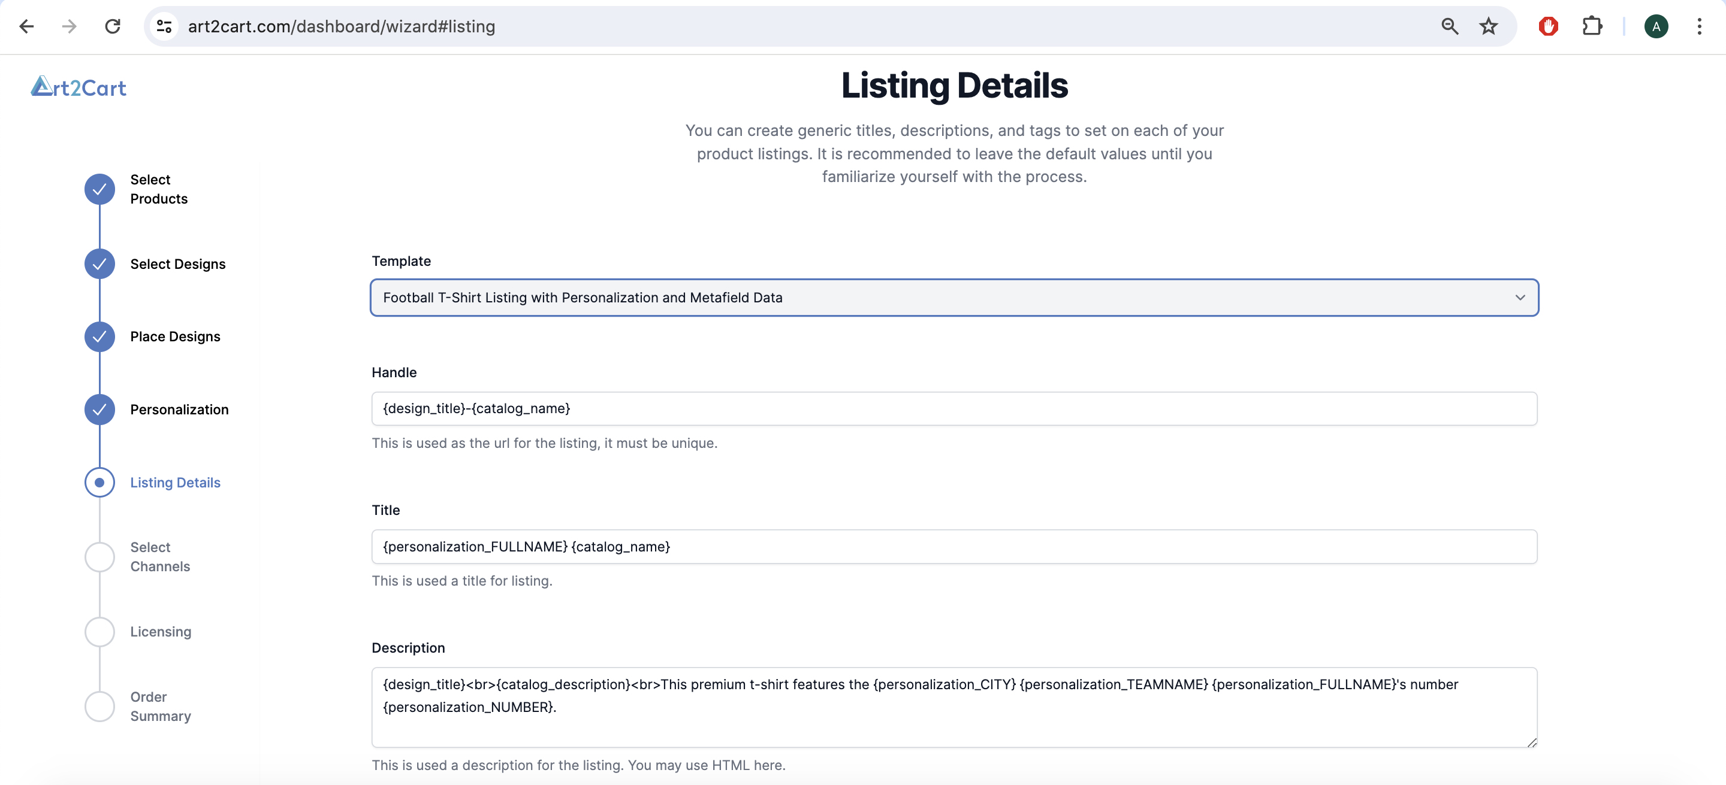
Task: Reload the page with refresh icon
Action: point(113,26)
